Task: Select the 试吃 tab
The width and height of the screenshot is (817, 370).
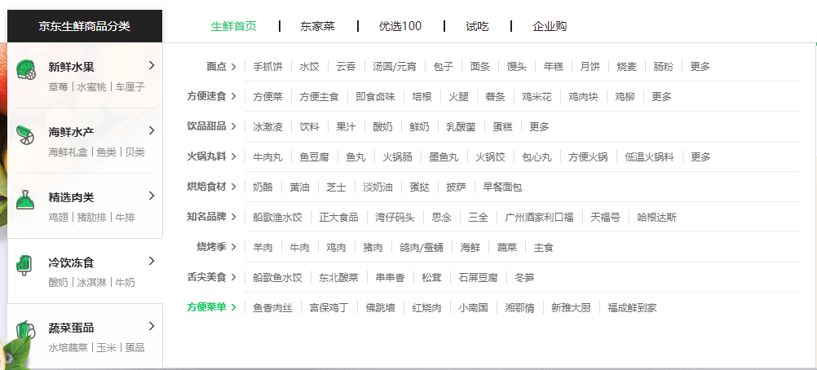Action: tap(477, 26)
